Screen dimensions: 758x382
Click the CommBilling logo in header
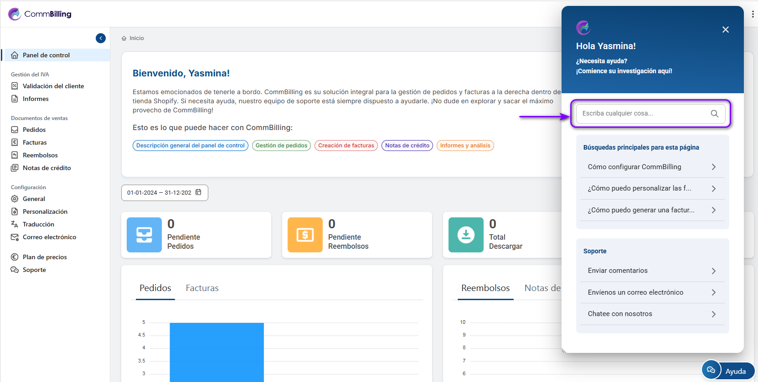coord(40,14)
